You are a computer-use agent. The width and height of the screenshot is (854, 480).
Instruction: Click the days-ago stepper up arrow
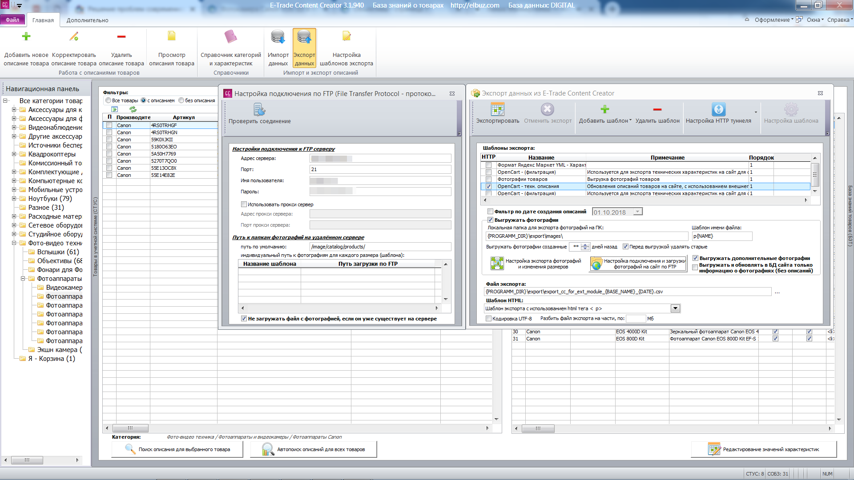coord(585,245)
